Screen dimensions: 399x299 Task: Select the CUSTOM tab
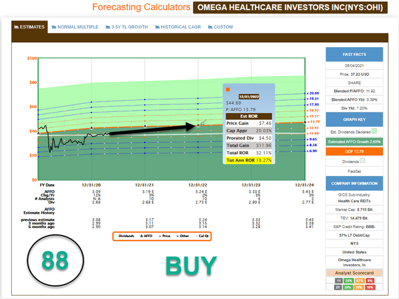(220, 27)
